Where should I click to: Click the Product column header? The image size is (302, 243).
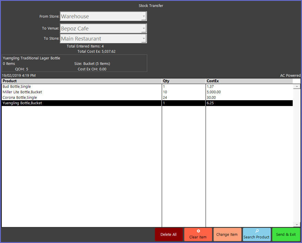tap(82, 81)
